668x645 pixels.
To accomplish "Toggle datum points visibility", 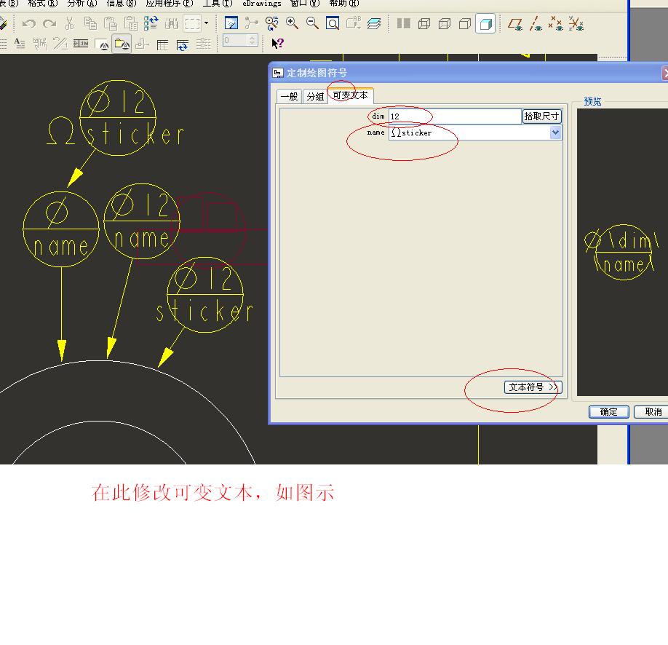I will [555, 23].
